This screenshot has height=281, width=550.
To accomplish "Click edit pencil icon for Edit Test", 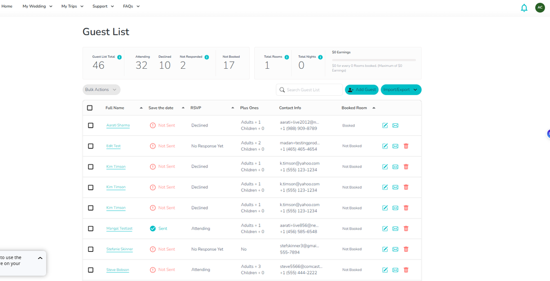I will [385, 146].
